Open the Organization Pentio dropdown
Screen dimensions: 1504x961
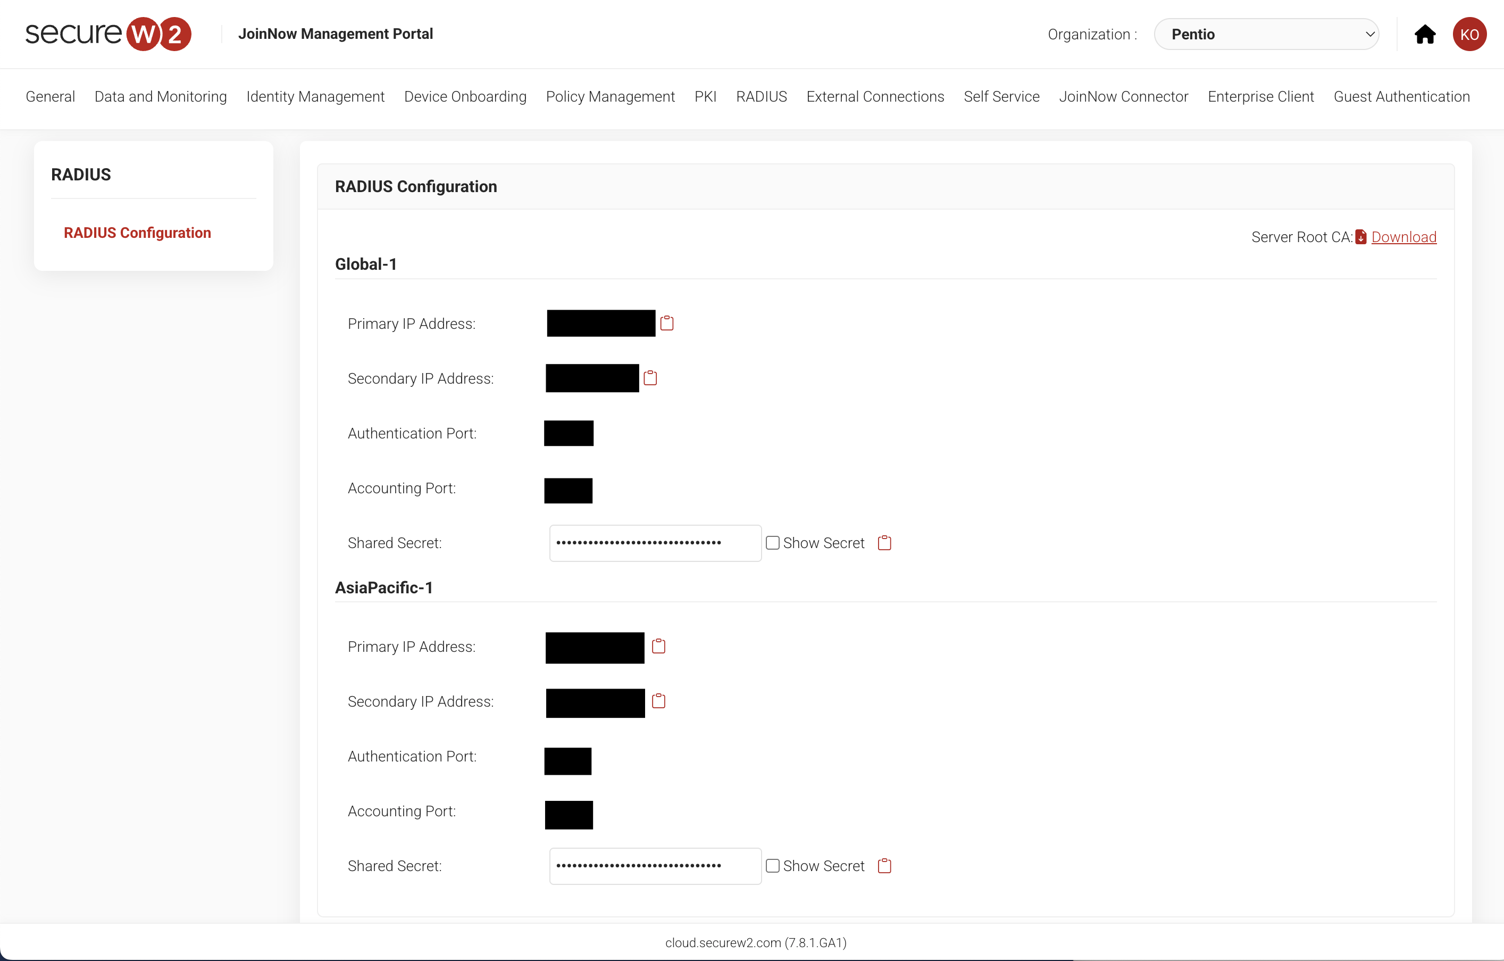point(1266,34)
